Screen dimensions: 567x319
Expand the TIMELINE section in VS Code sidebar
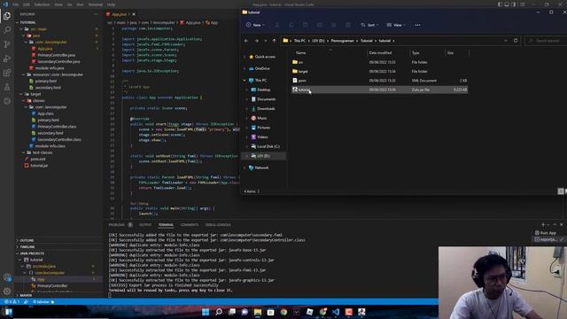point(27,246)
